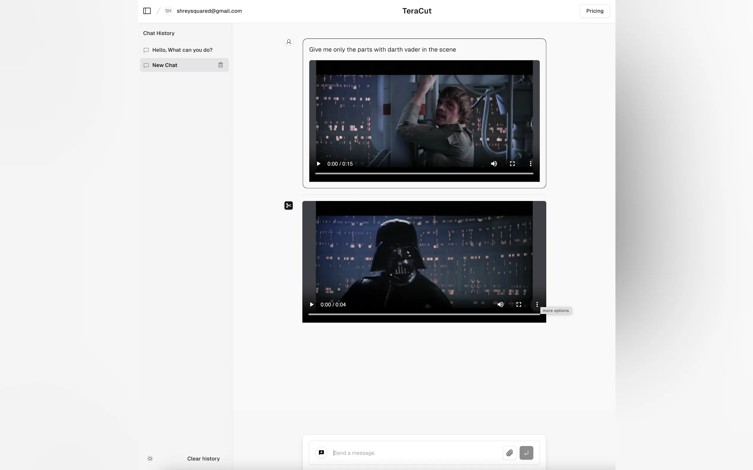Select the New Chat history item
This screenshot has height=470, width=753.
(x=165, y=65)
